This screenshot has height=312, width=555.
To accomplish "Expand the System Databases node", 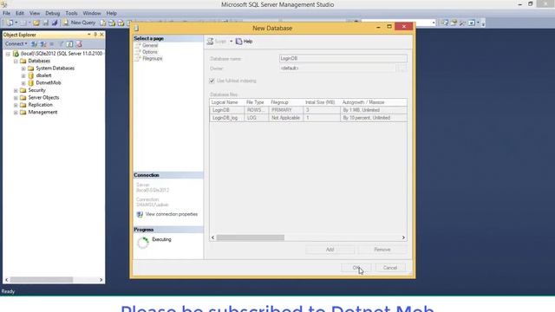I will [23, 68].
